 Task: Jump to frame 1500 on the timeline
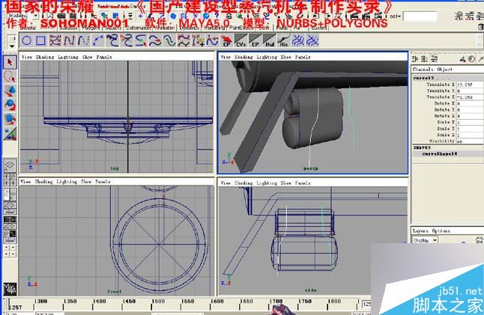tap(158, 302)
